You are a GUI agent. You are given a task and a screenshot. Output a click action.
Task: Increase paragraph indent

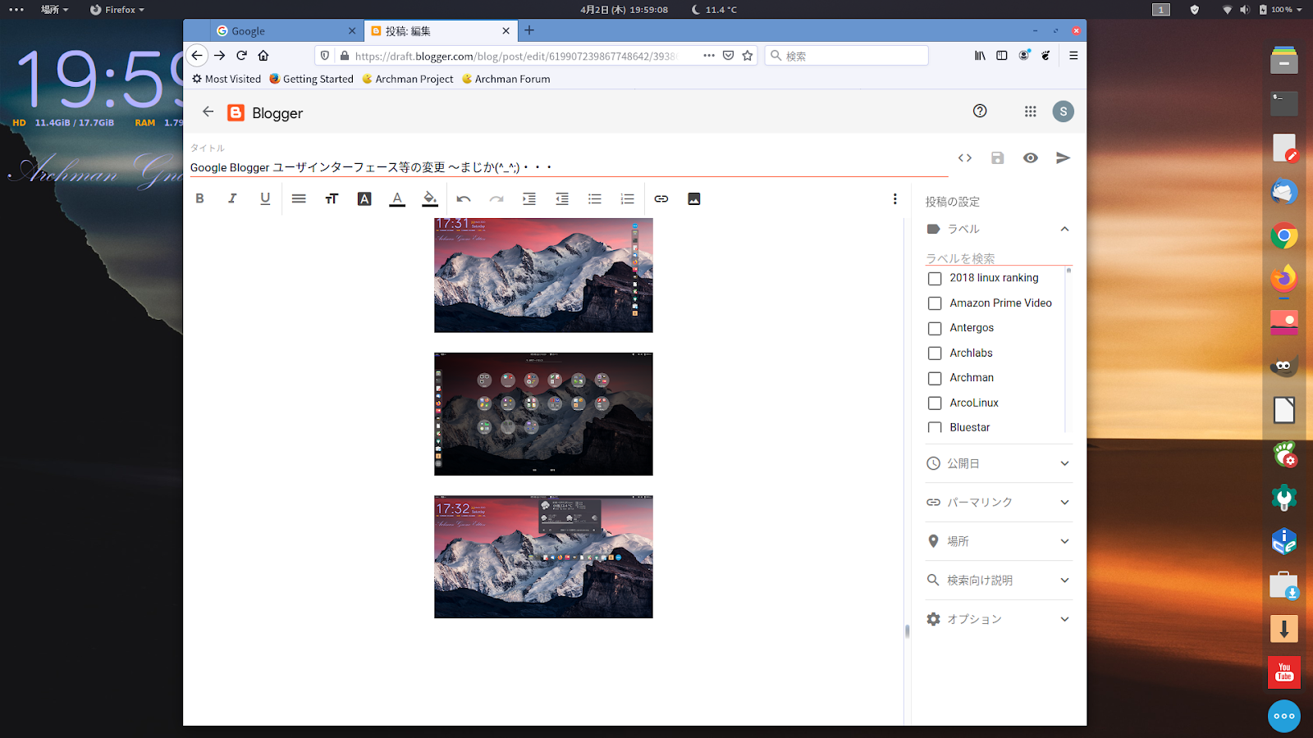click(529, 198)
